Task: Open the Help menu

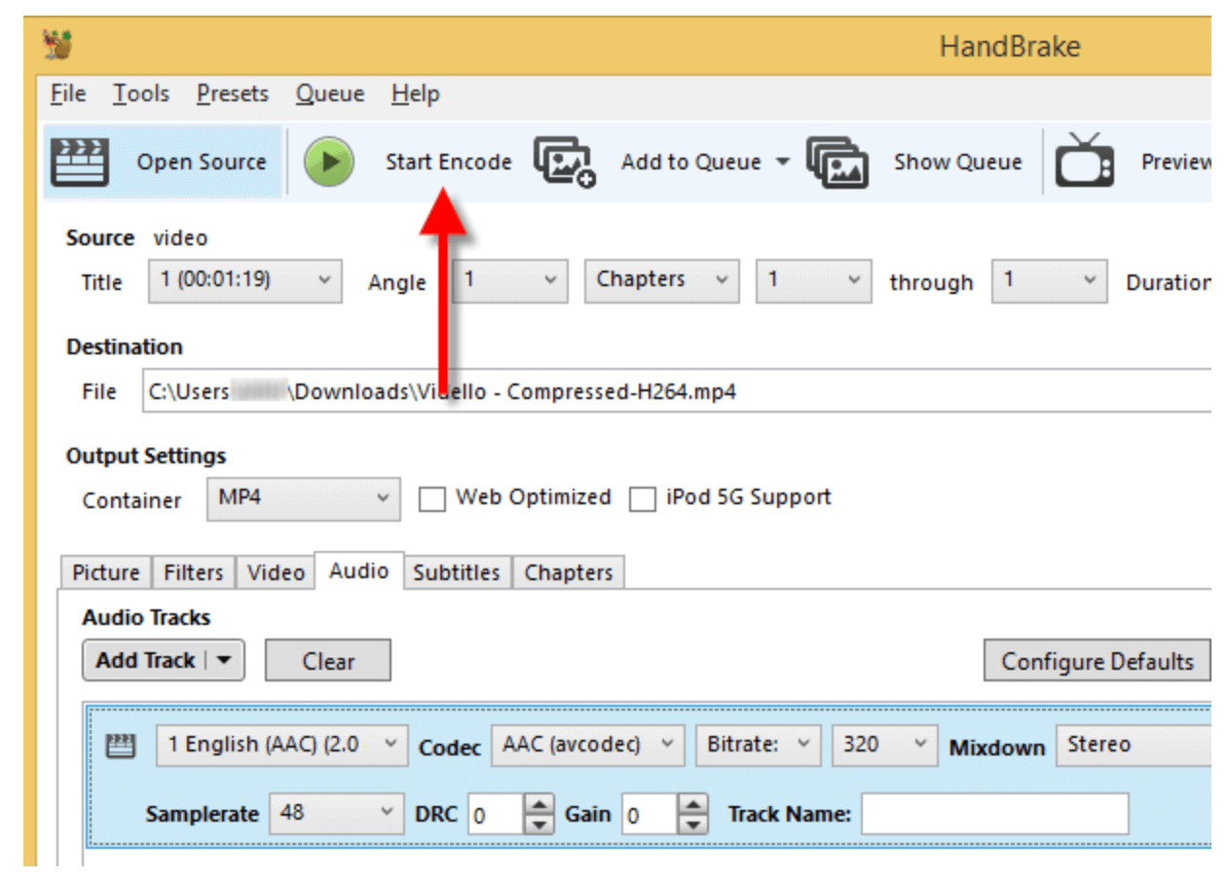Action: [x=416, y=93]
